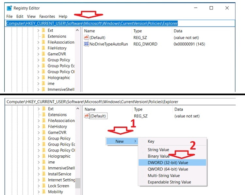
Task: Expand ime key in top tree
Action: (39, 84)
